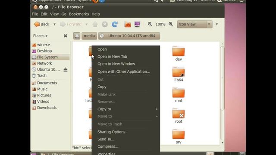Click the scrollbar down arrow
This screenshot has height=155, width=276.
coord(223,143)
